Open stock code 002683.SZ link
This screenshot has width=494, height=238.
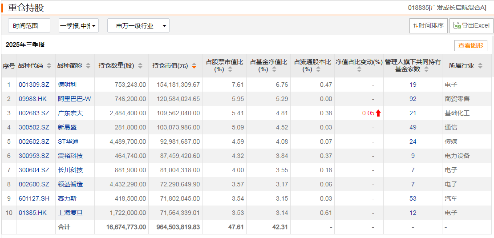pos(34,113)
